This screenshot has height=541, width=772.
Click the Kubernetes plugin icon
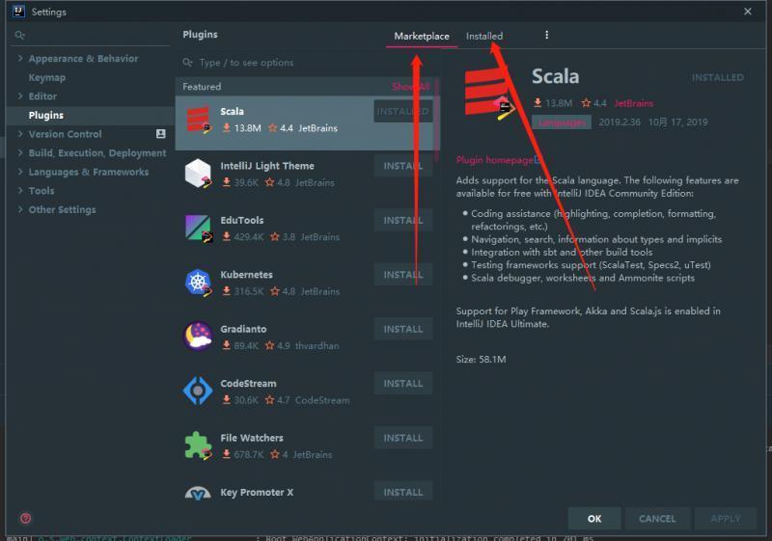point(199,283)
